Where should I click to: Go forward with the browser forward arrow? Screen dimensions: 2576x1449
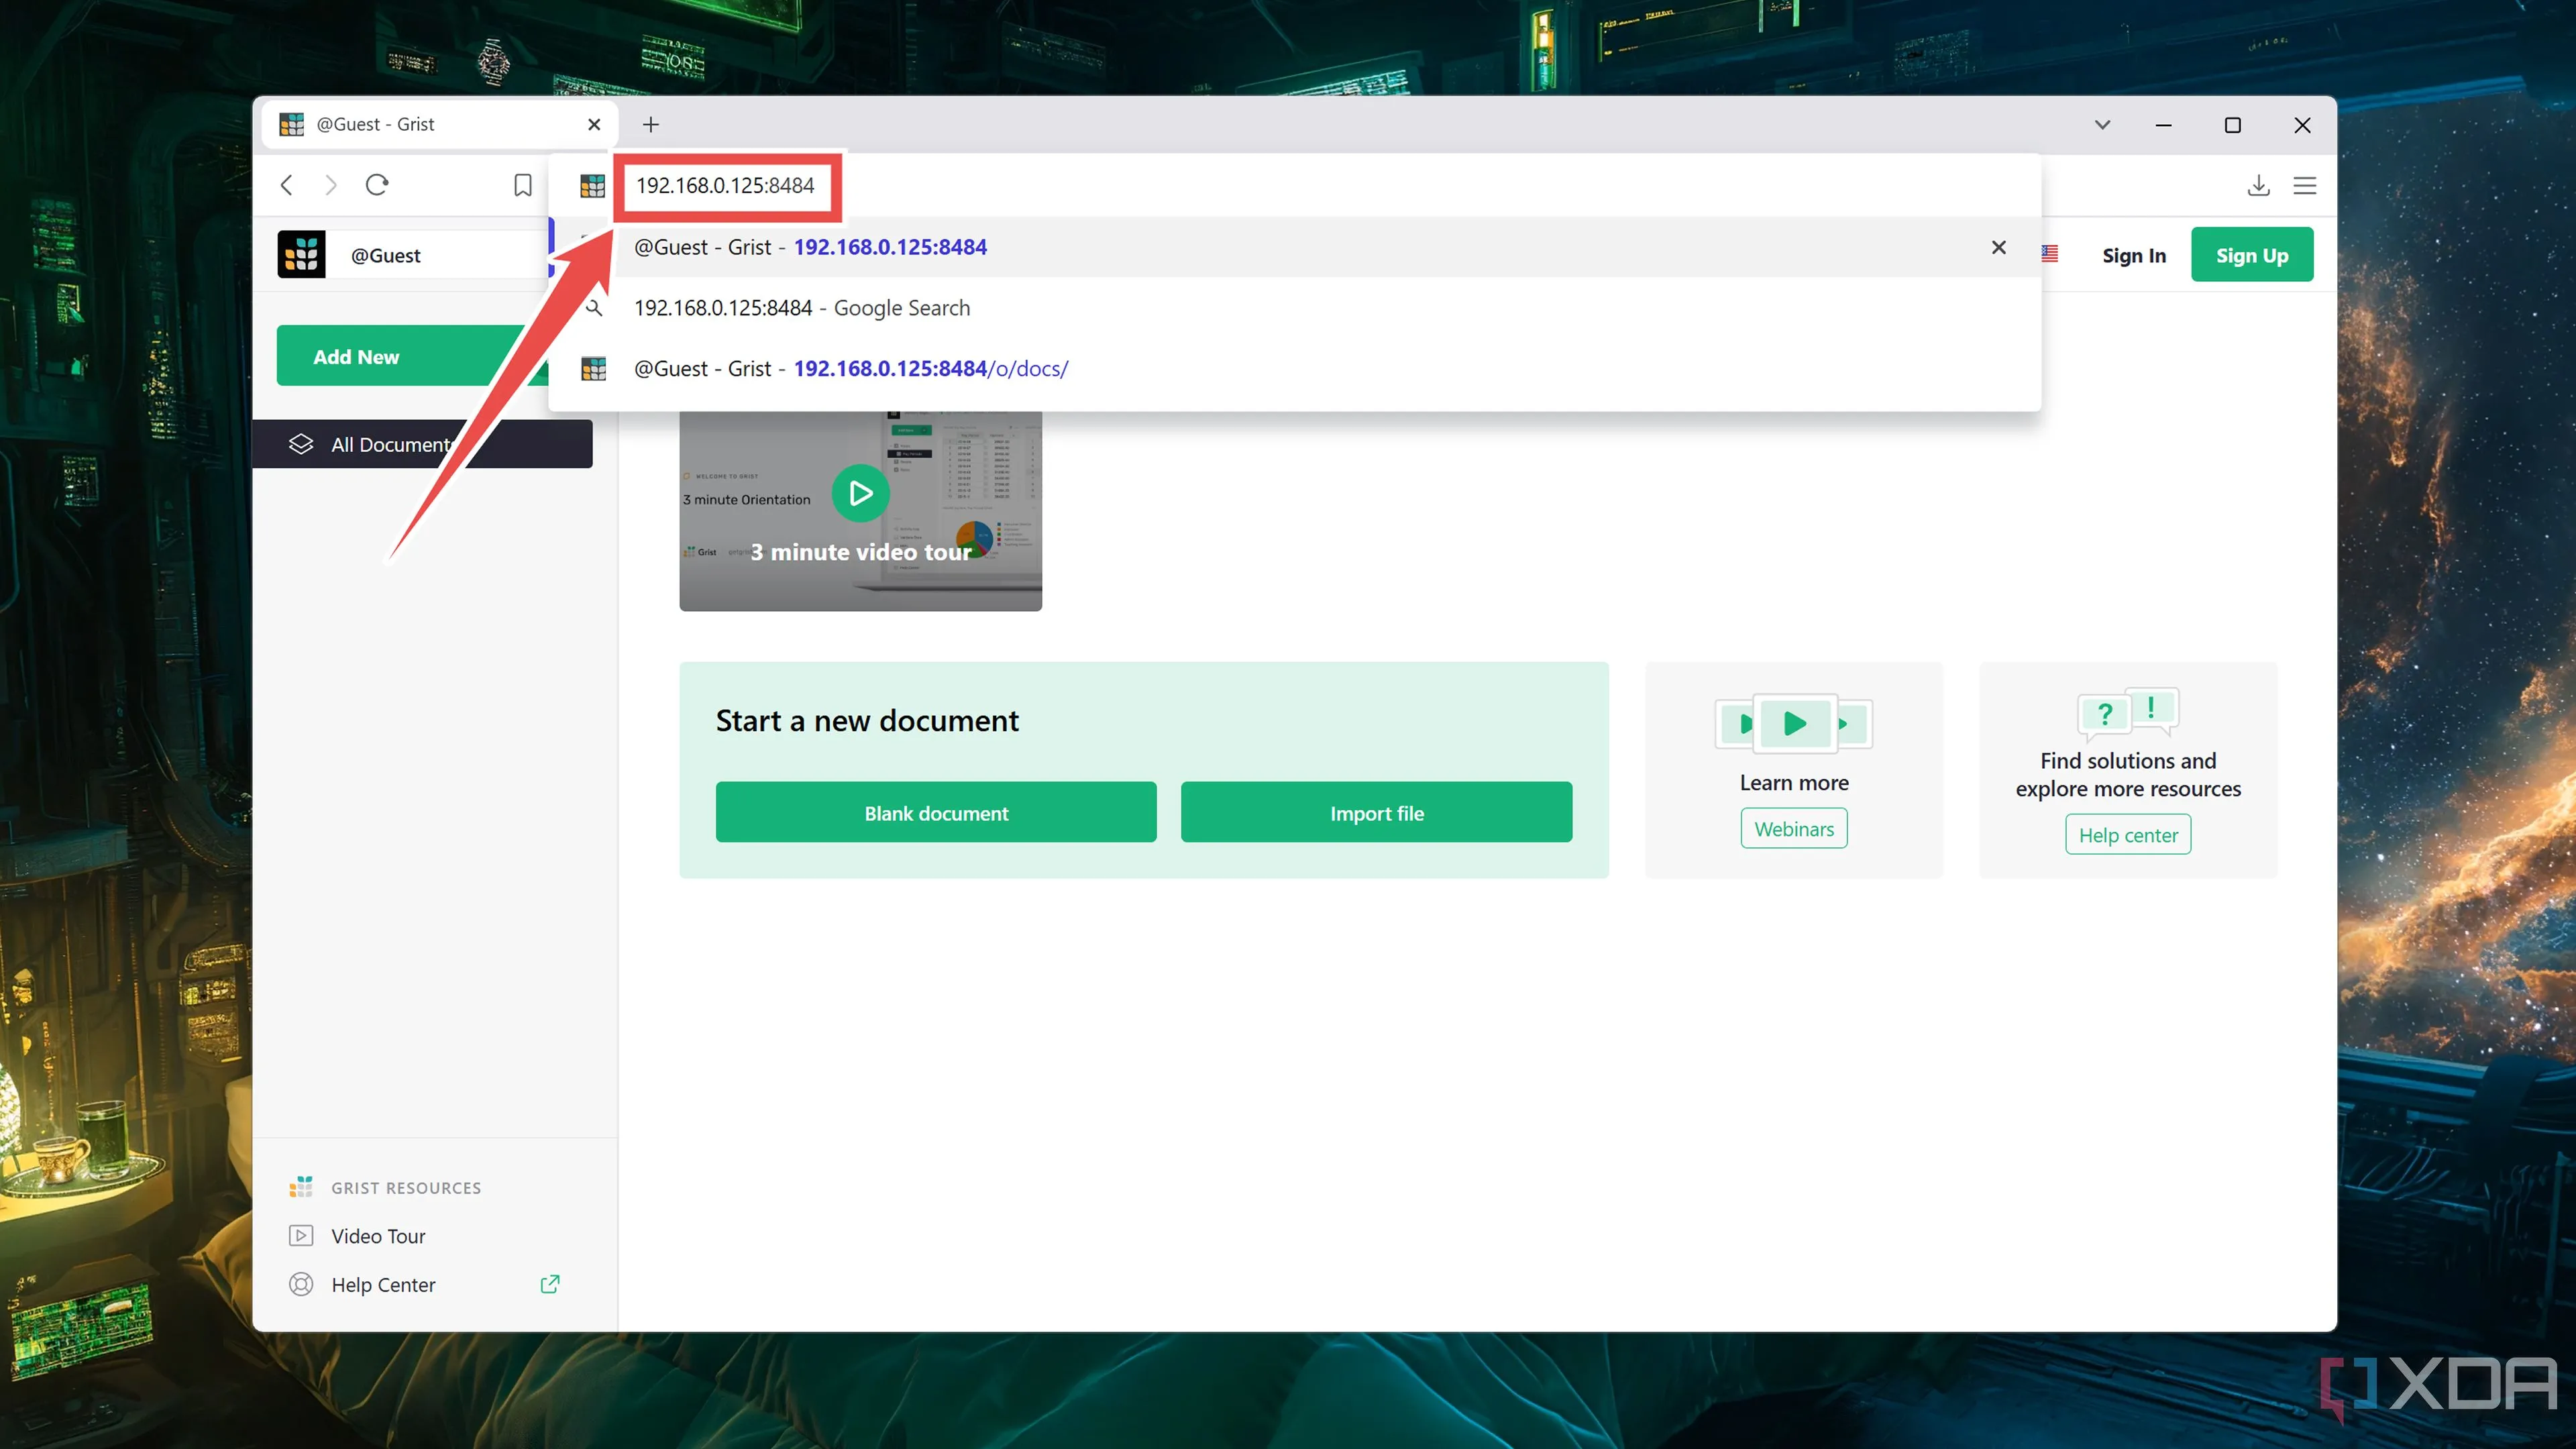(x=331, y=185)
